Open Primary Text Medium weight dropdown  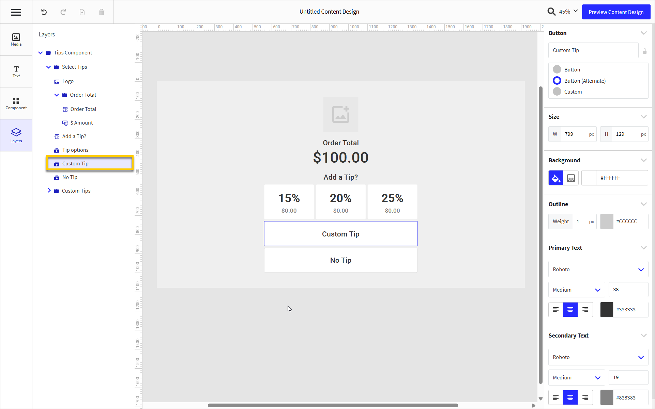point(577,290)
